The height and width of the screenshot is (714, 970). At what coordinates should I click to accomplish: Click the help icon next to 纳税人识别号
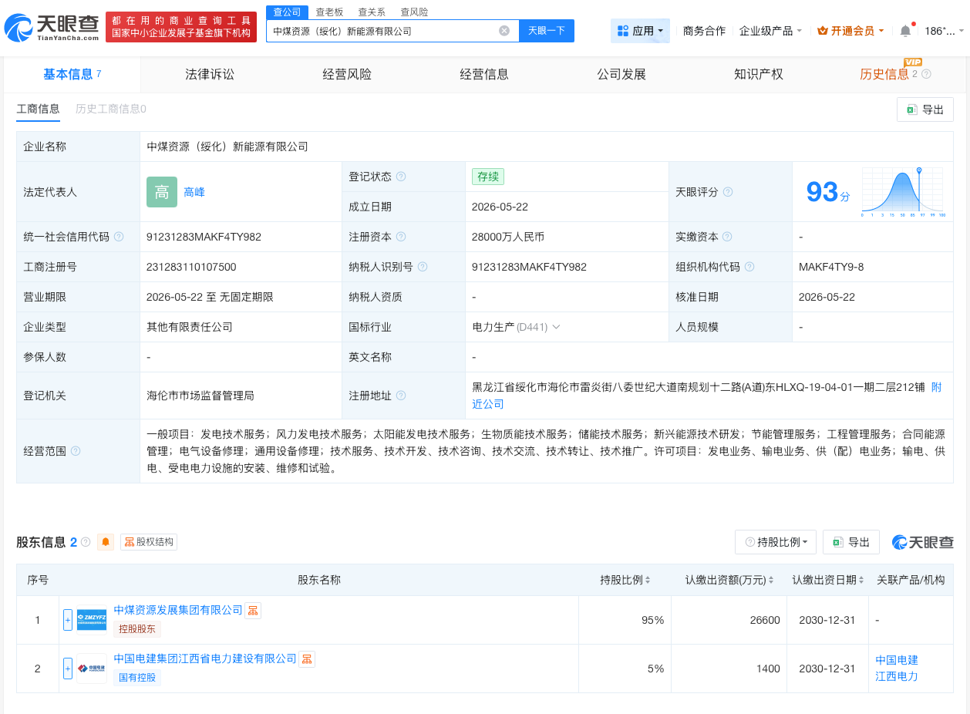pyautogui.click(x=423, y=267)
